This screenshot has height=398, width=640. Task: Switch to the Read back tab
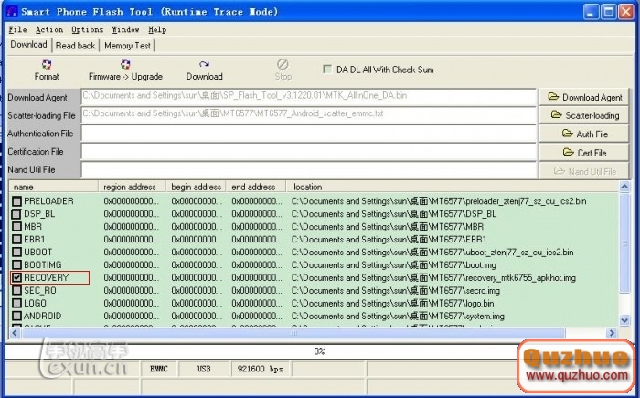(x=75, y=45)
